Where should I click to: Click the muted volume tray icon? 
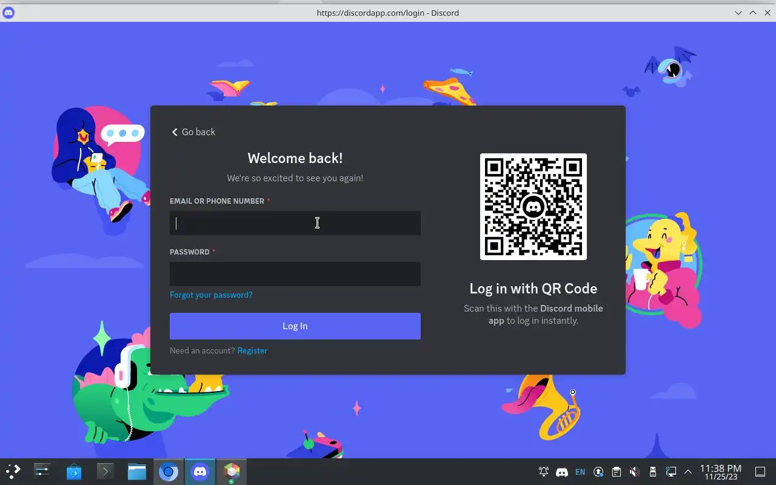point(634,472)
